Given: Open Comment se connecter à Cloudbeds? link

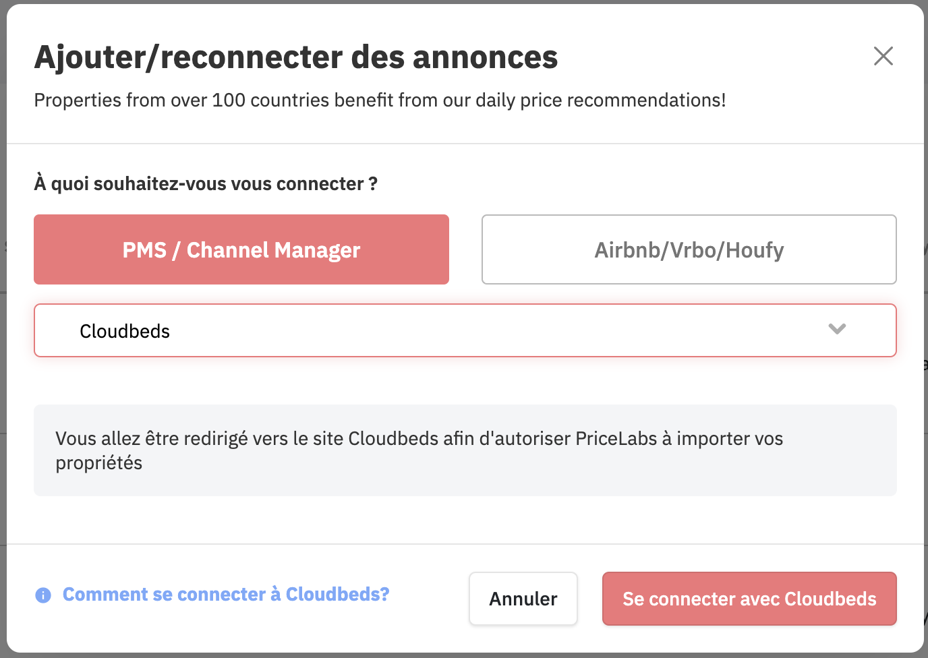Looking at the screenshot, I should pos(226,594).
